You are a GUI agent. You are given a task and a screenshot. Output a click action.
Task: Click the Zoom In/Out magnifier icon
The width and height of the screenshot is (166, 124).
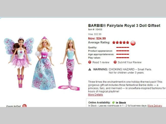click(25, 106)
